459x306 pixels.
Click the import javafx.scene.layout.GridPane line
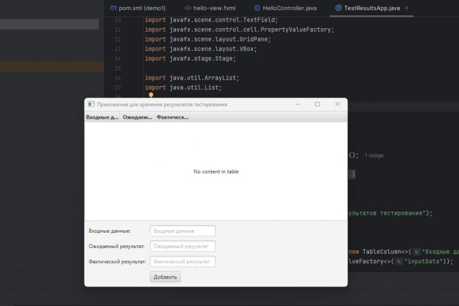(x=208, y=40)
